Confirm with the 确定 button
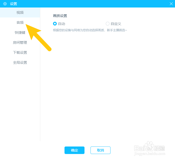 [x=74, y=150]
